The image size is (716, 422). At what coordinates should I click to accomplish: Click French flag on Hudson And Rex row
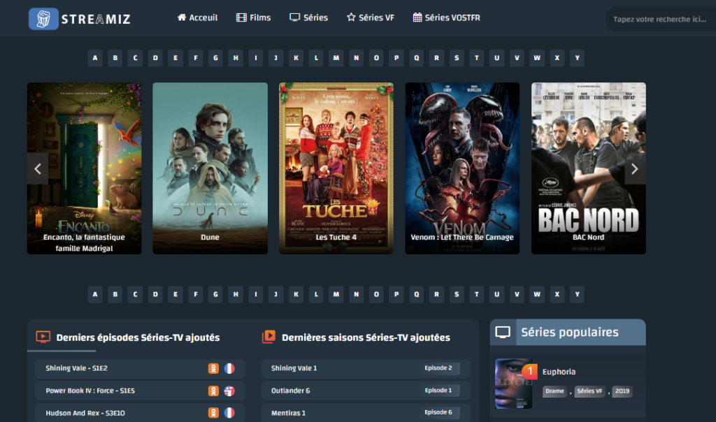[229, 413]
